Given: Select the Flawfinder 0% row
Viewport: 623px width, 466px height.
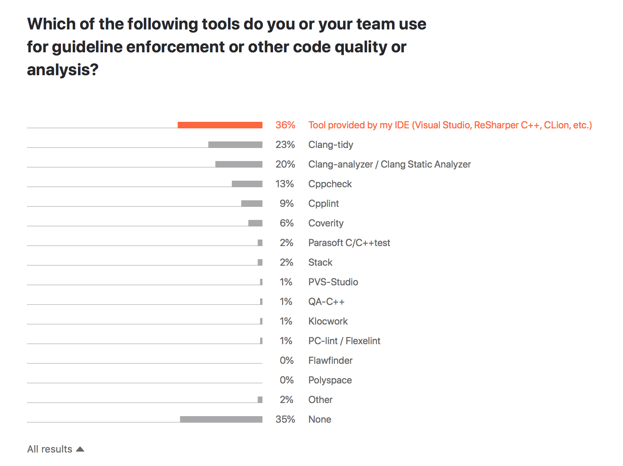Looking at the screenshot, I should pyautogui.click(x=190, y=361).
